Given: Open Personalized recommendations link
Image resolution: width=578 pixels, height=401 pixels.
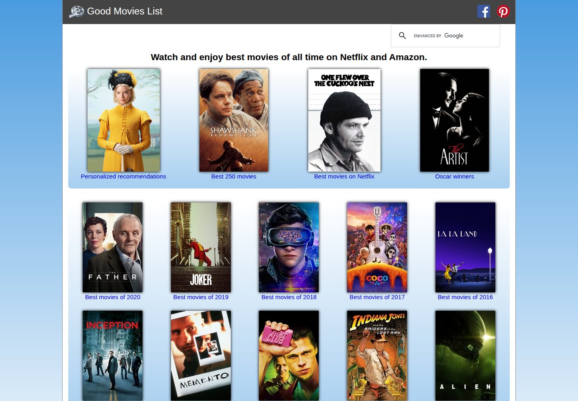Looking at the screenshot, I should tap(123, 176).
